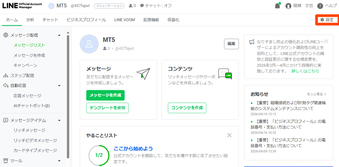Click the メッセージ配信 broadcast icon

tap(6, 35)
